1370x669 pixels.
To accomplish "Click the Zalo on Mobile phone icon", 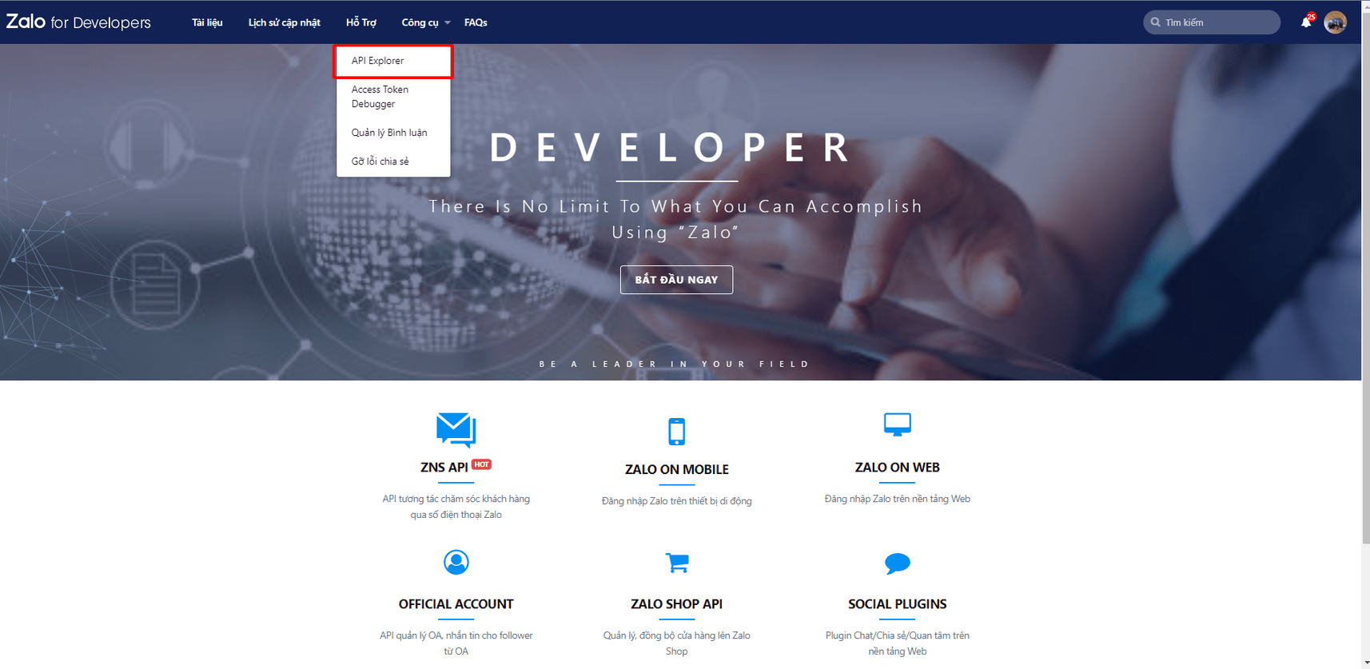I will click(x=676, y=432).
